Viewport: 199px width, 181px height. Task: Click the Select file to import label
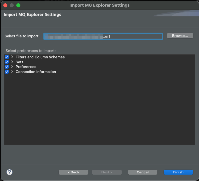click(22, 36)
